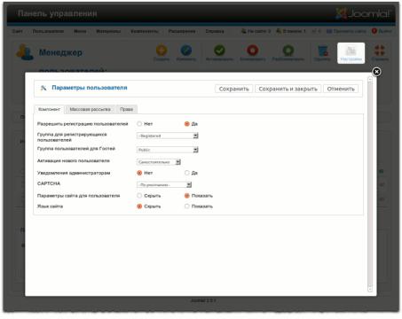402x319 pixels.
Task: Open the Активация нового пользователя dropdown
Action: tap(159, 162)
